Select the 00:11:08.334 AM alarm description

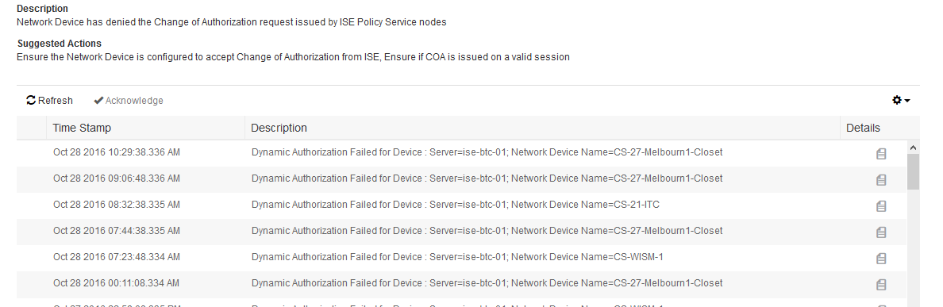487,283
